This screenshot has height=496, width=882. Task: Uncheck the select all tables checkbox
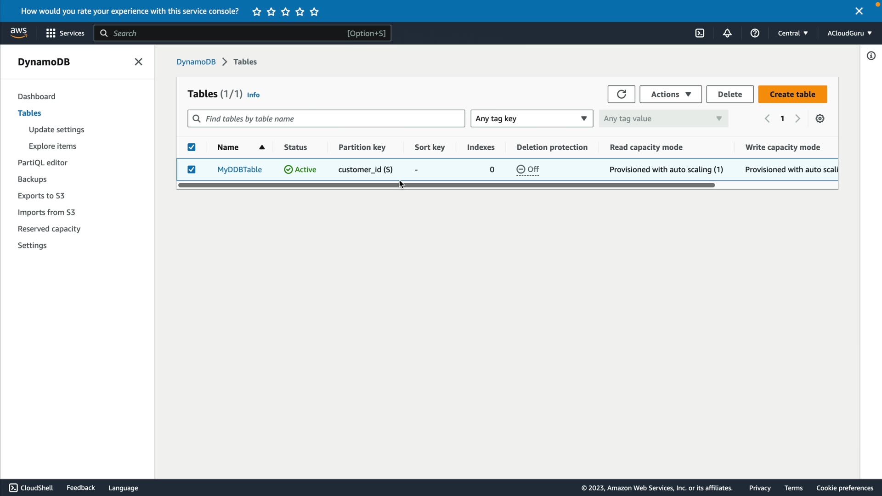(192, 147)
